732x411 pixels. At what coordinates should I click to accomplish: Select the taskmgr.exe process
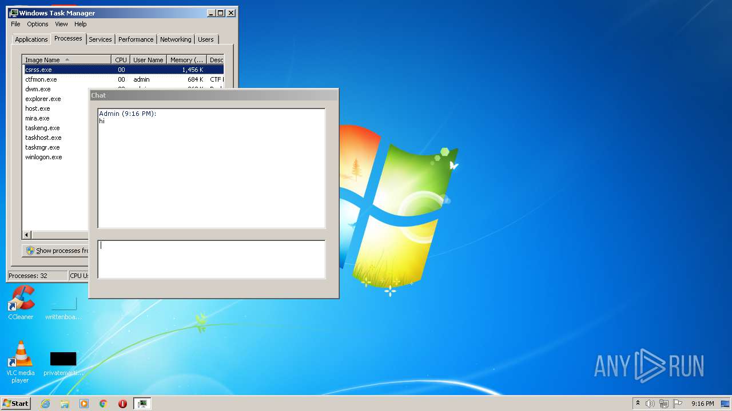click(x=42, y=147)
